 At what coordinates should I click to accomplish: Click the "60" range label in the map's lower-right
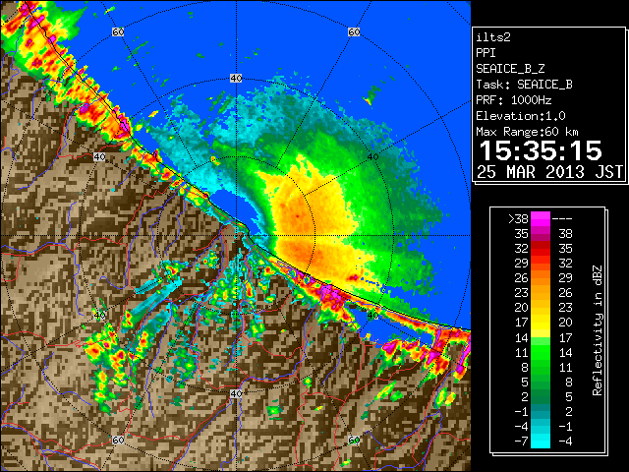tap(354, 441)
